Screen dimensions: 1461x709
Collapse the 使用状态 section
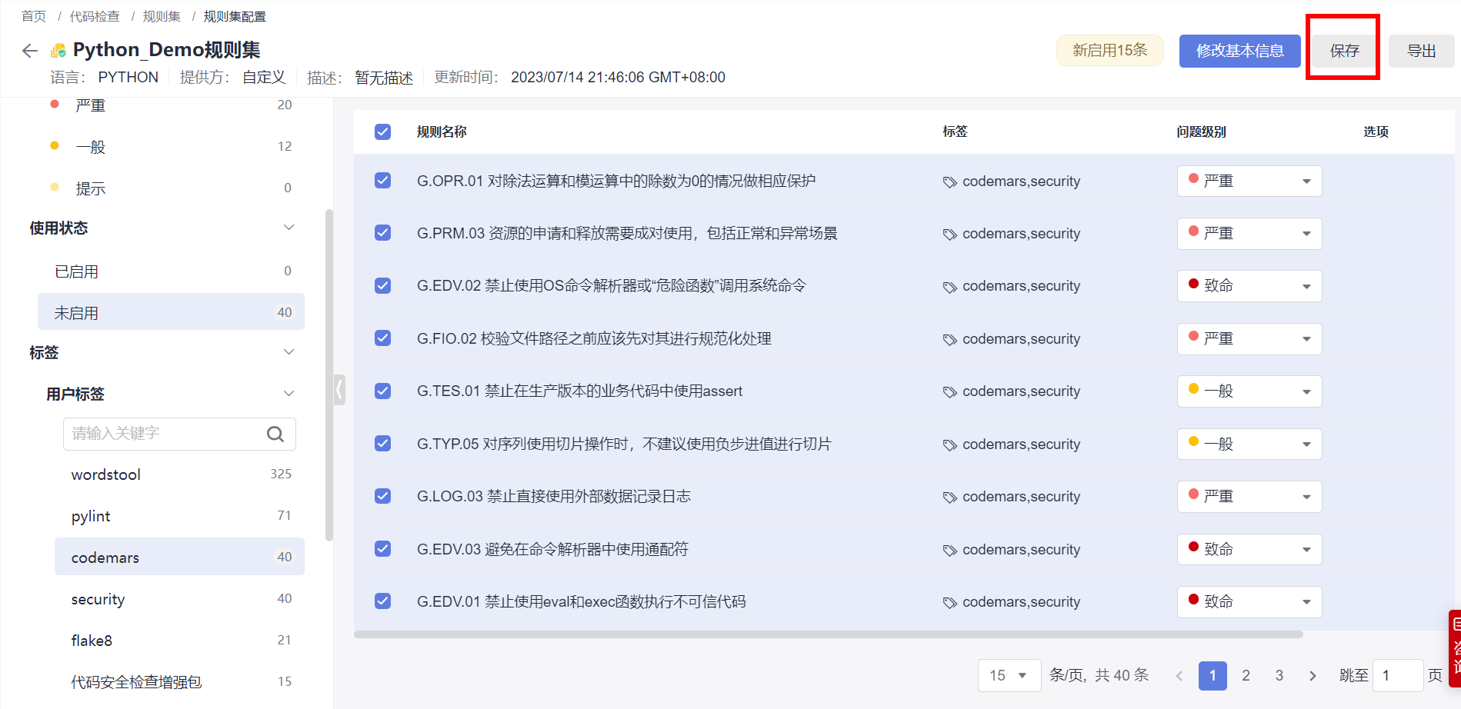tap(289, 228)
